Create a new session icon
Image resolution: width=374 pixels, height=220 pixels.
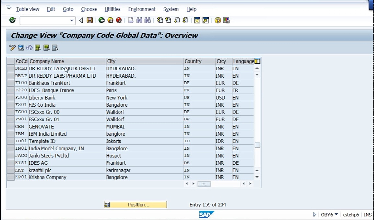[197, 20]
